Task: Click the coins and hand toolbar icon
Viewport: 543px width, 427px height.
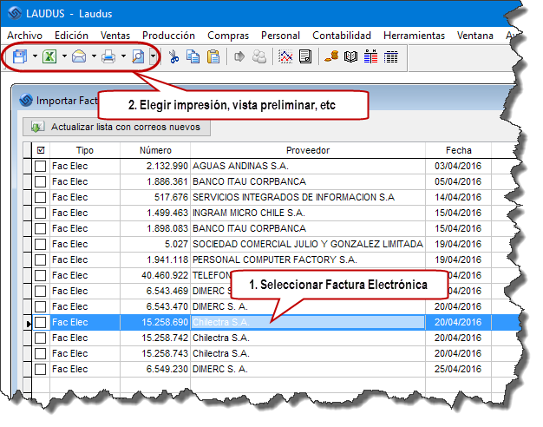Action: [x=331, y=56]
